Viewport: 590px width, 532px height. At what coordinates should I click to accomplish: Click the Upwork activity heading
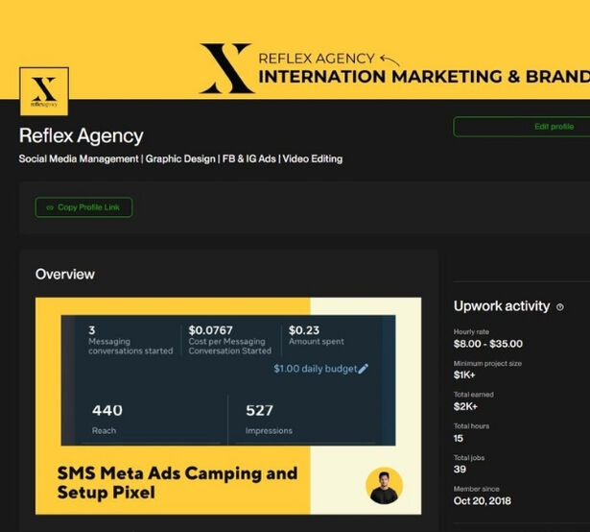502,306
